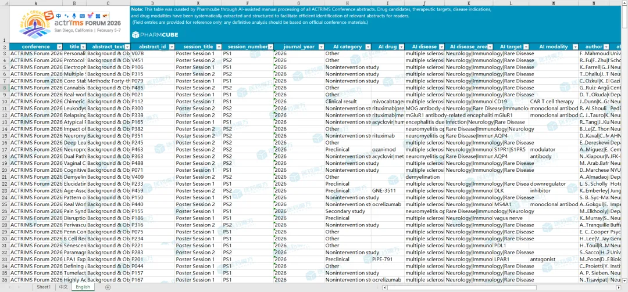This screenshot has width=628, height=292.
Task: Click the PharmCube cube logo
Action: (x=135, y=35)
